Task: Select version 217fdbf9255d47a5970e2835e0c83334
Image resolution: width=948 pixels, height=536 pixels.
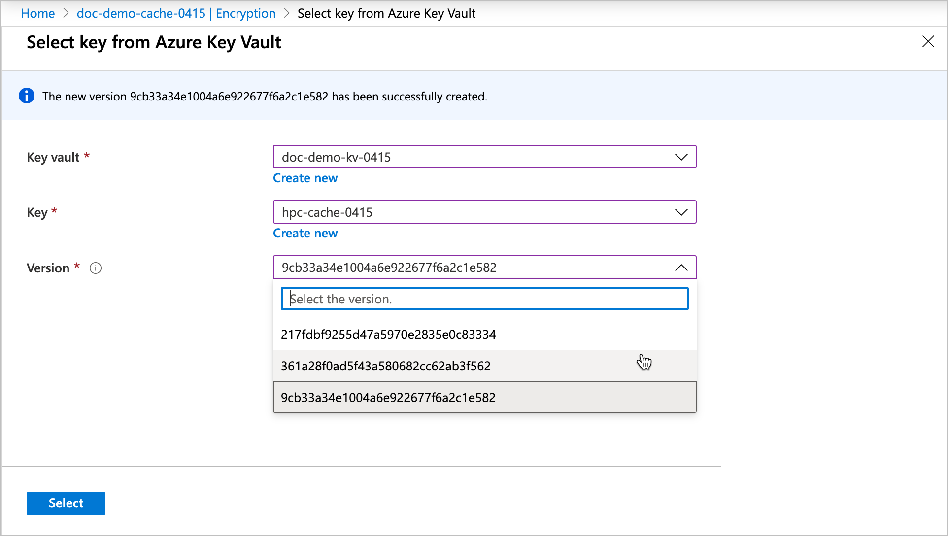Action: (x=484, y=334)
